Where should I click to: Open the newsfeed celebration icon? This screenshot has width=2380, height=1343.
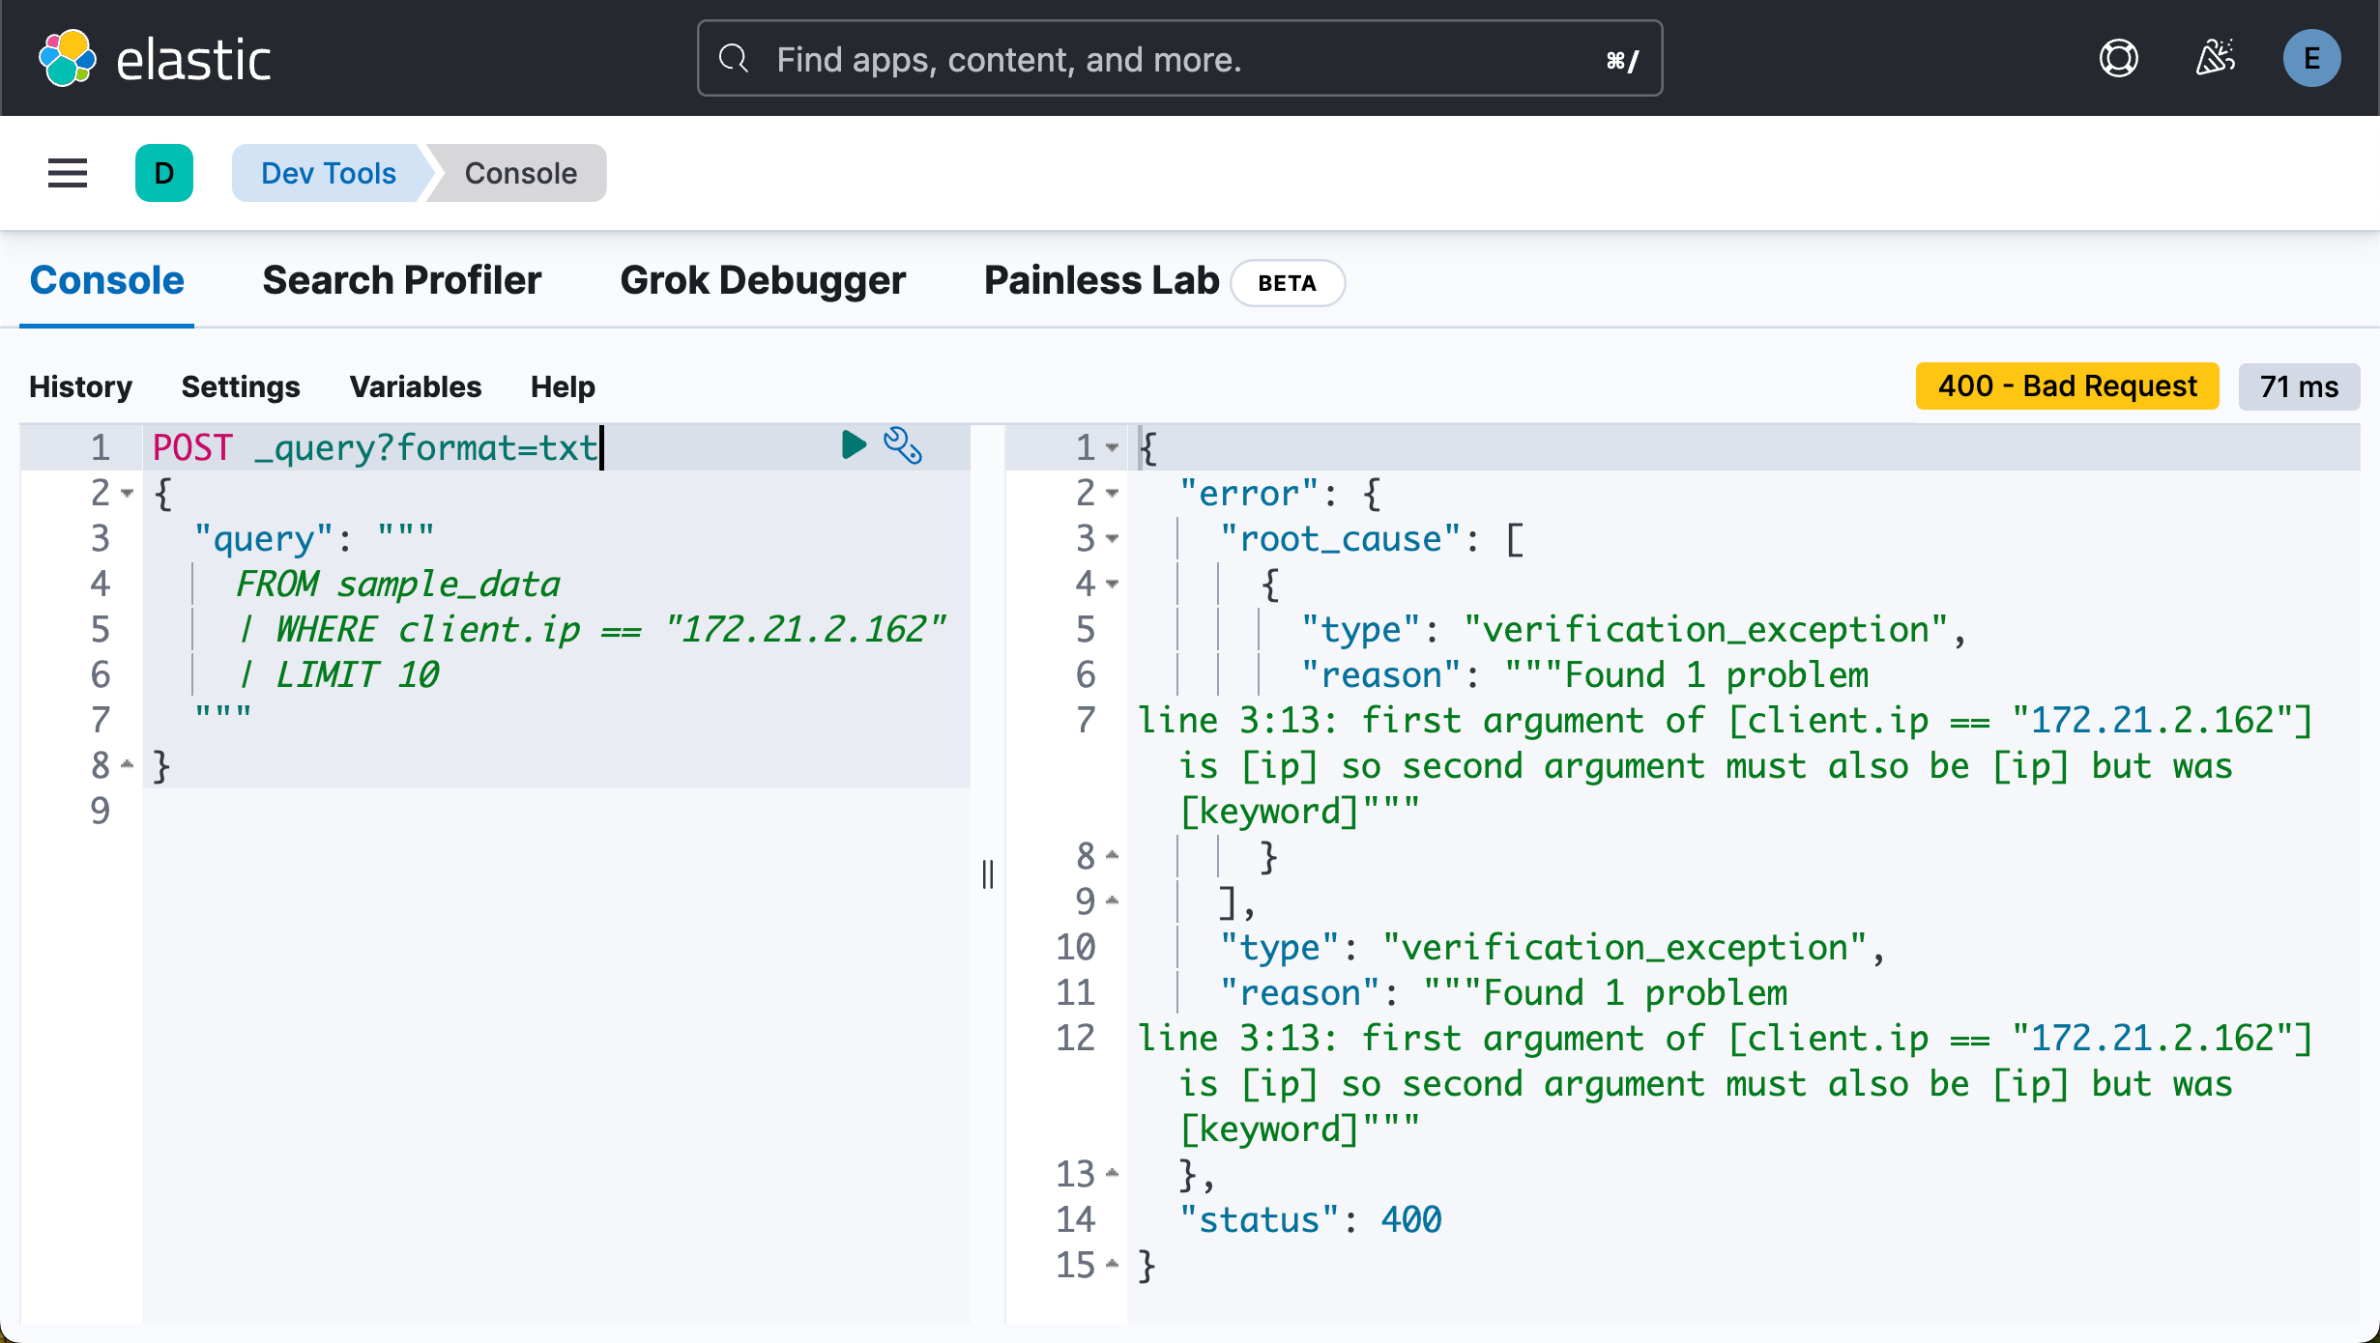(x=2215, y=59)
